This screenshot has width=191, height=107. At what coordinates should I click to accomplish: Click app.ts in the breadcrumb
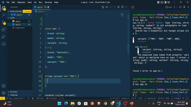tap(41, 11)
